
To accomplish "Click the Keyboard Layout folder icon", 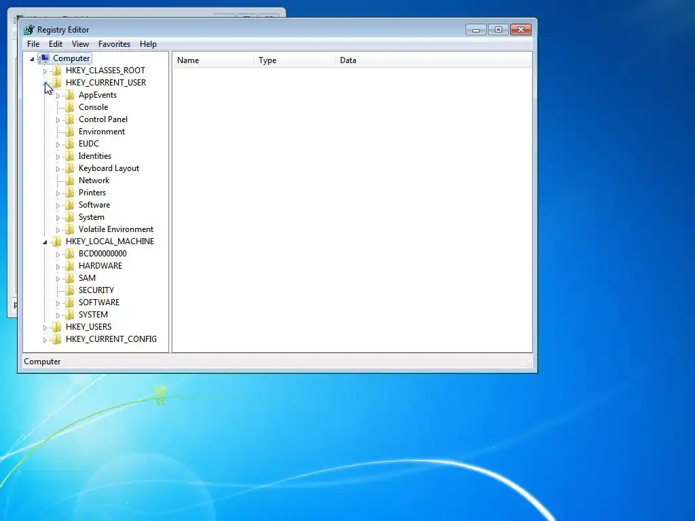I will pos(70,168).
